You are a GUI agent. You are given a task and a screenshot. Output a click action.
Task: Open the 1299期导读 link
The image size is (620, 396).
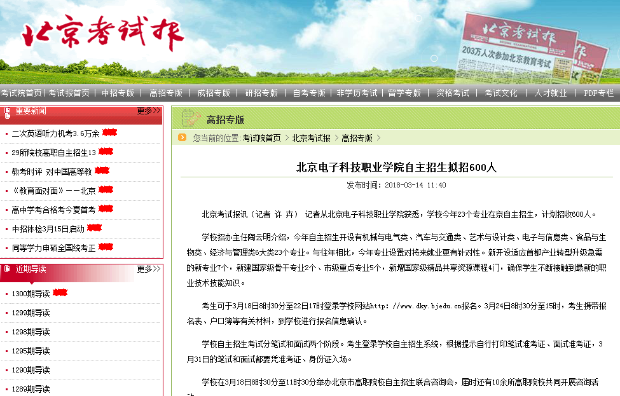coord(31,313)
